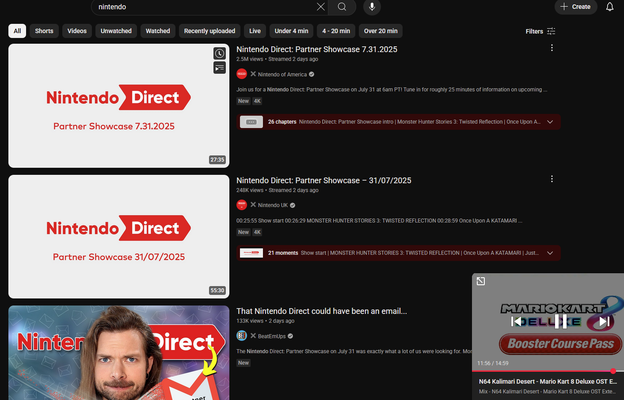Click Mix - N64 Kalimari Desert playlist text

[x=548, y=392]
